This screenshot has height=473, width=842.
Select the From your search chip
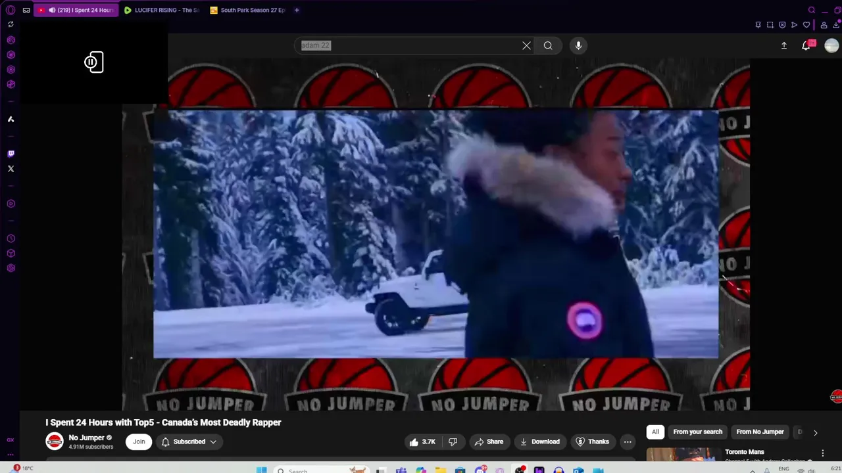click(697, 432)
